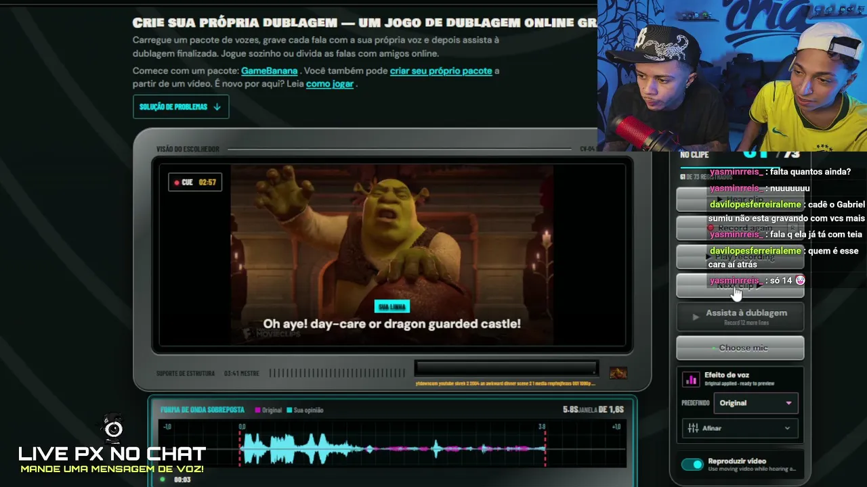Click the Play recording button

point(740,257)
